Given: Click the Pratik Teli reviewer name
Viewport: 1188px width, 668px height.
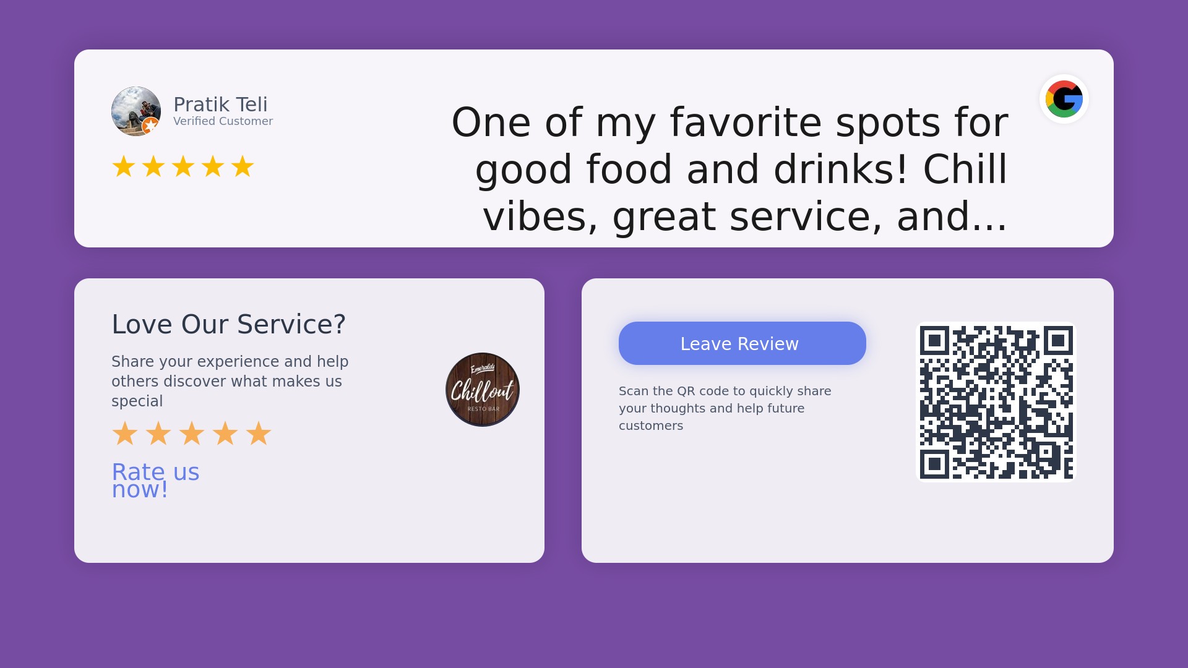Looking at the screenshot, I should (x=220, y=105).
